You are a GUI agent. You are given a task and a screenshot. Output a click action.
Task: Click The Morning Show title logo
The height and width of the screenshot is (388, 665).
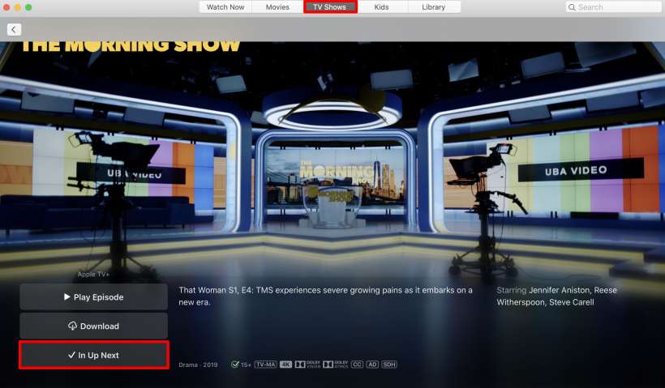tap(131, 45)
